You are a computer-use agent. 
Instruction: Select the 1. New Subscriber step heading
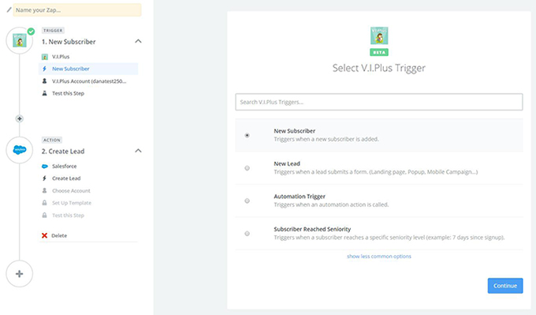(x=69, y=42)
